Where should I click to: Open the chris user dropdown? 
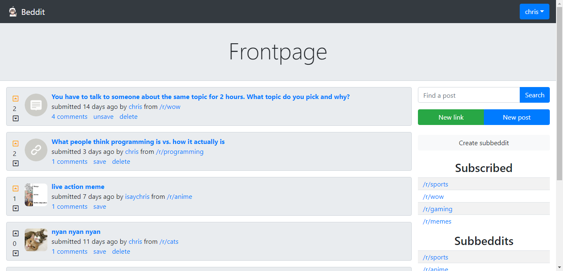tap(534, 12)
